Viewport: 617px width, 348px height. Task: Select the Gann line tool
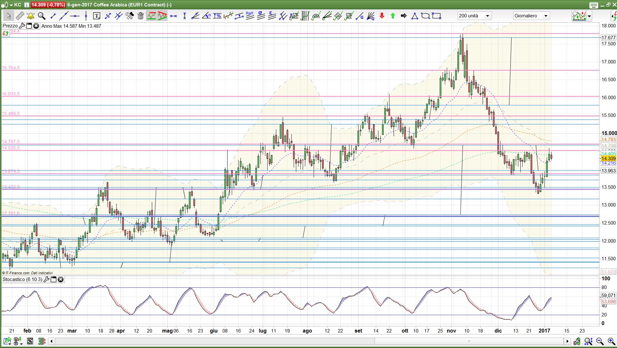(x=360, y=16)
